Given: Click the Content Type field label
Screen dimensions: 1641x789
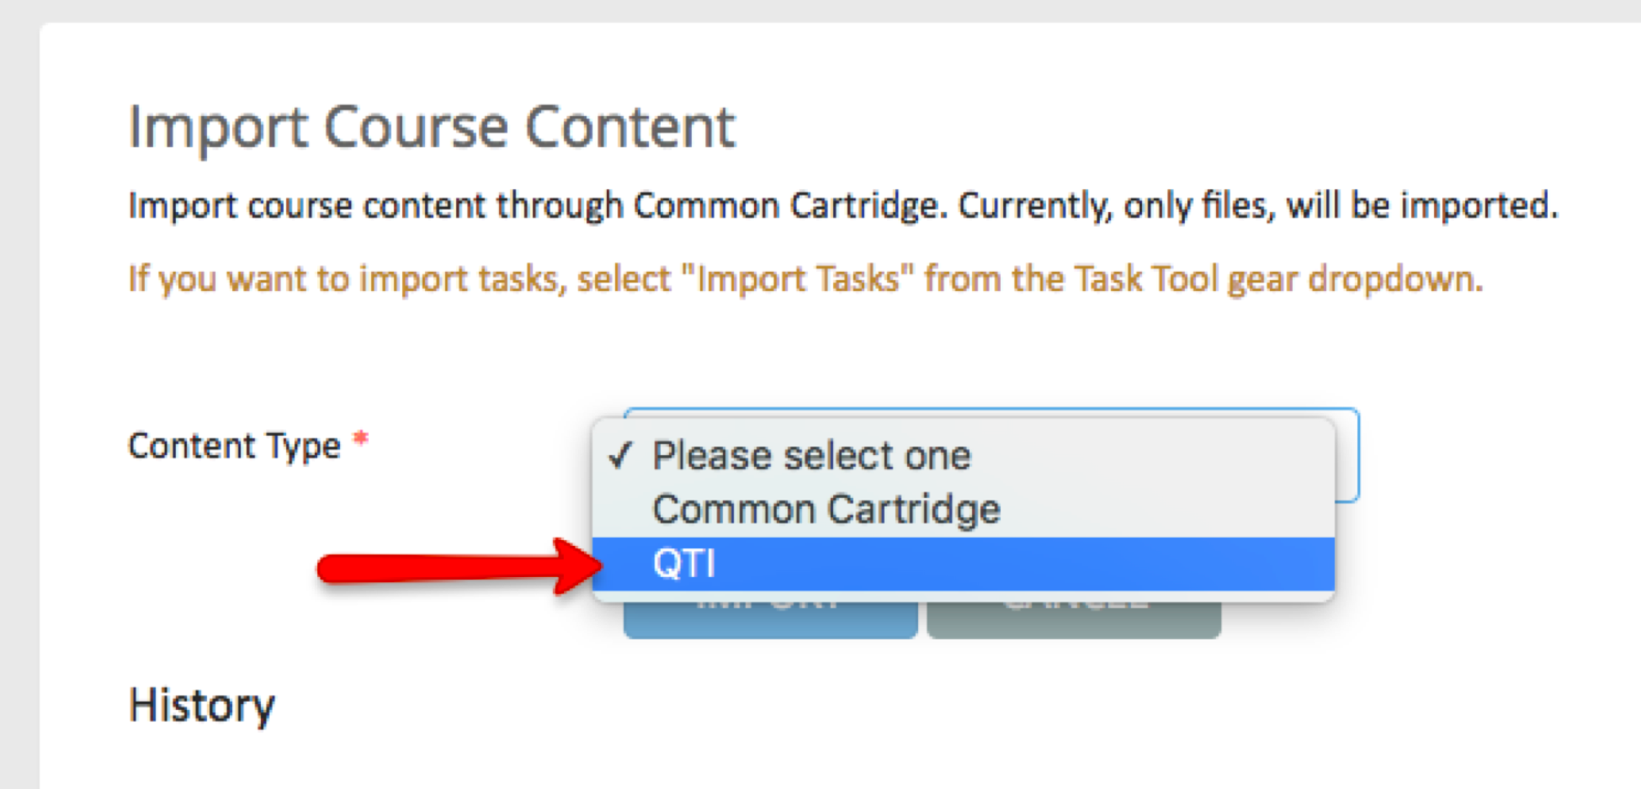Looking at the screenshot, I should click(x=234, y=446).
